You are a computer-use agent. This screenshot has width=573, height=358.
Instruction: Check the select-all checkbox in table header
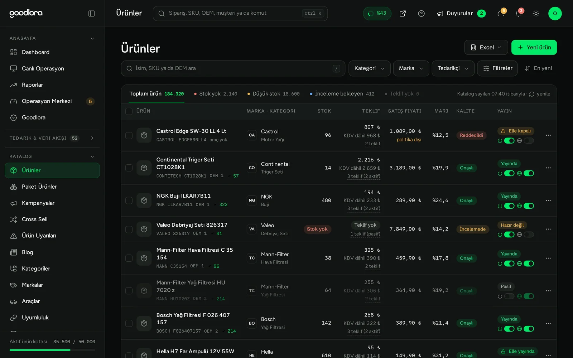129,111
